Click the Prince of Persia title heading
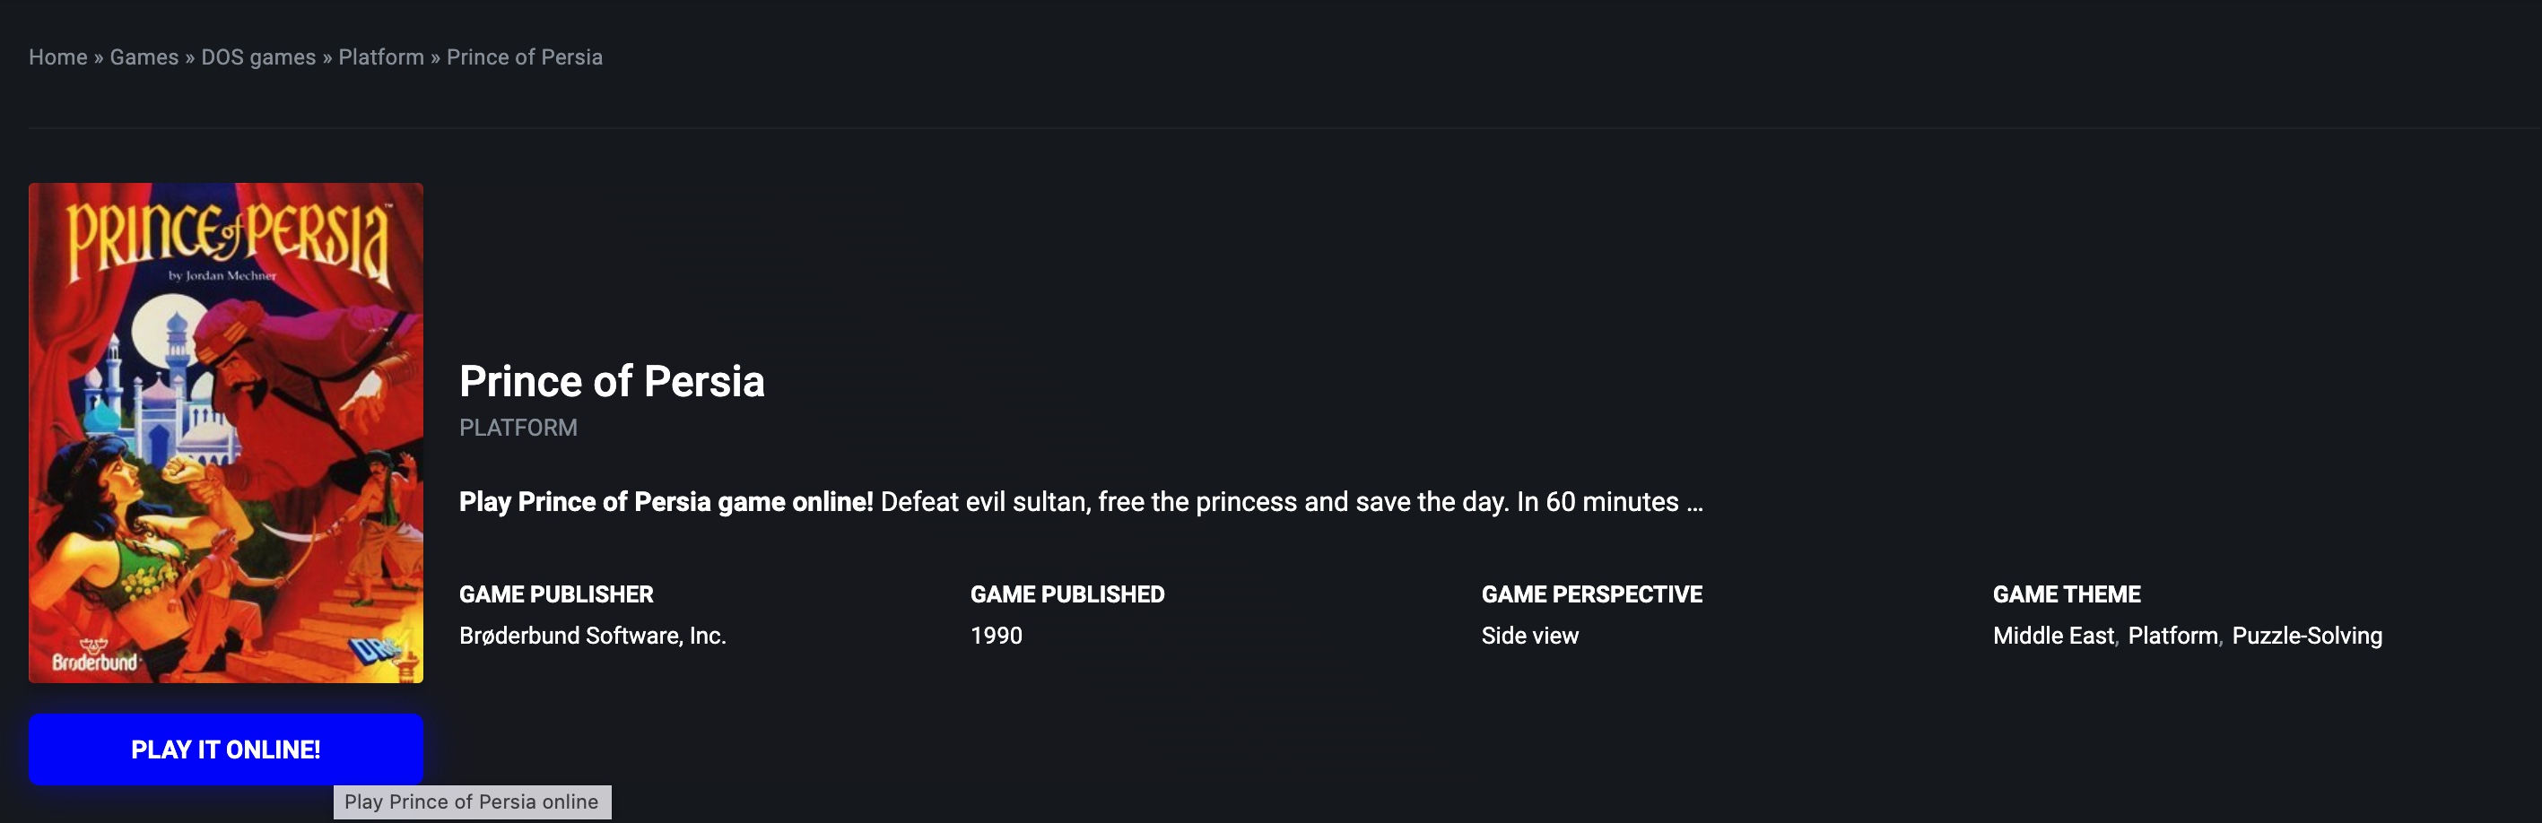The image size is (2542, 823). pyautogui.click(x=612, y=381)
